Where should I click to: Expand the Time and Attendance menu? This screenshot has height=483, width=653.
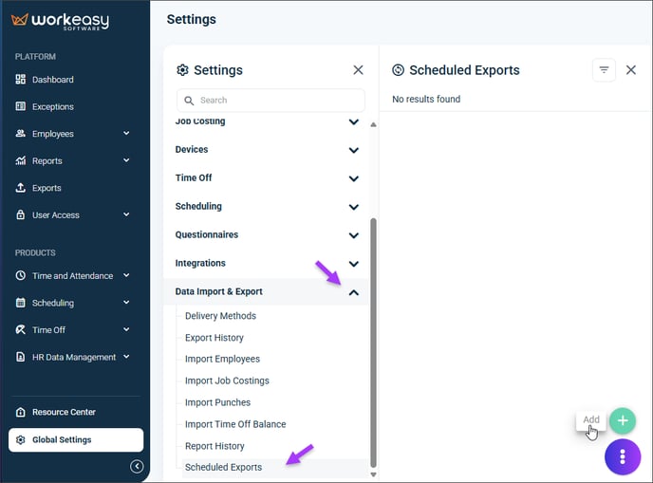126,275
